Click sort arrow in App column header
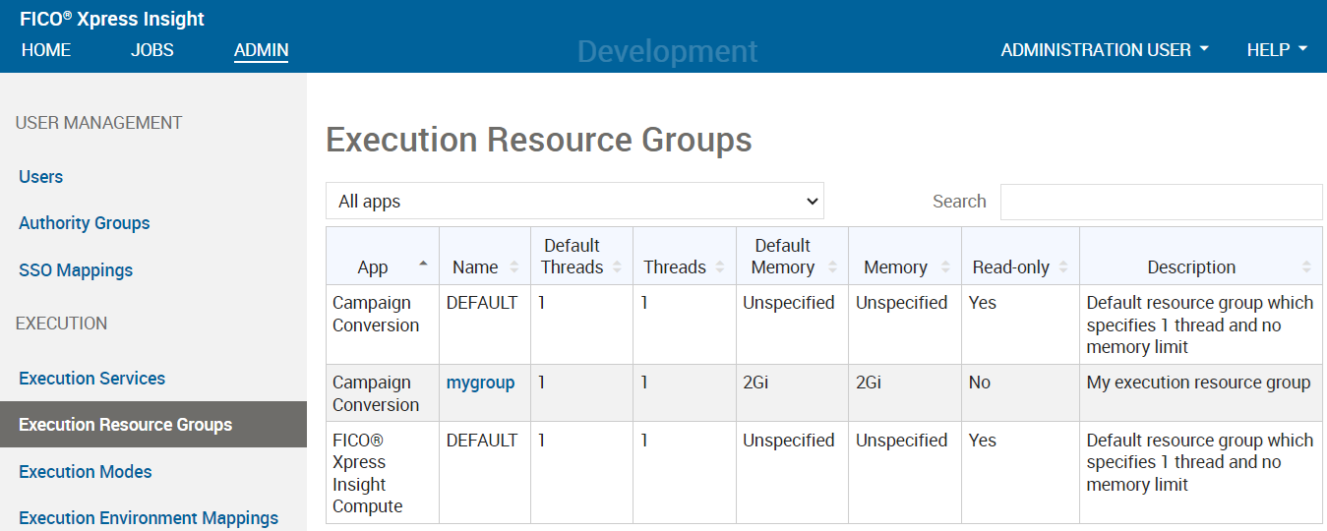Viewport: 1327px width, 531px height. (x=423, y=265)
